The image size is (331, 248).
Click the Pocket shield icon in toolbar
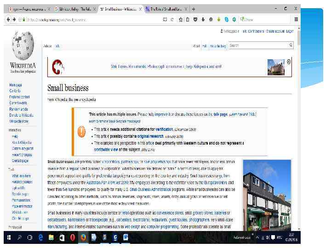(195, 20)
